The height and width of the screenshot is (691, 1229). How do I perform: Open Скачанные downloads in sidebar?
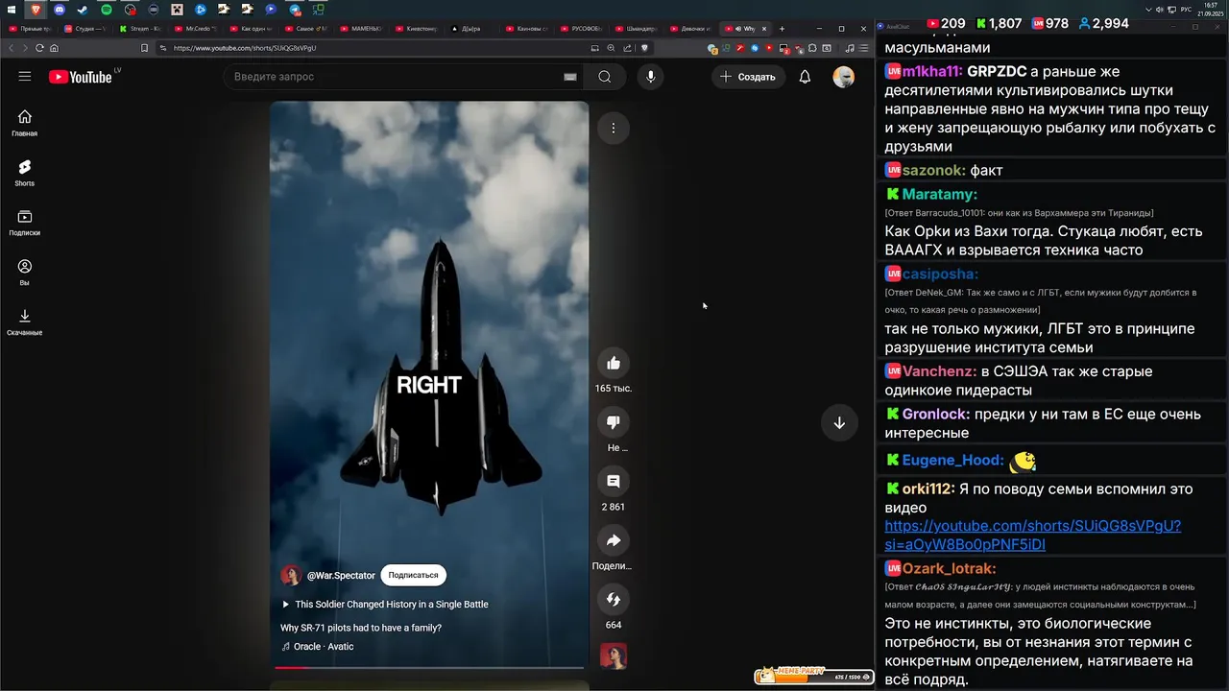coord(25,322)
